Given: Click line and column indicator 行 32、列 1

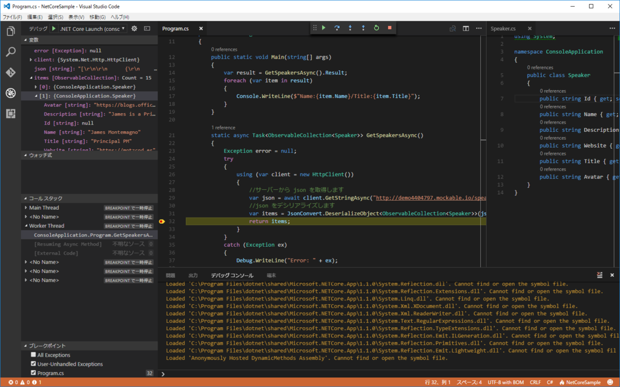Looking at the screenshot, I should click(x=438, y=382).
